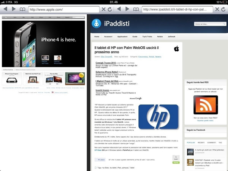Screen dimensions: 228x171
Task: Open the Home menu on iPaddisti
Action: [97, 36]
